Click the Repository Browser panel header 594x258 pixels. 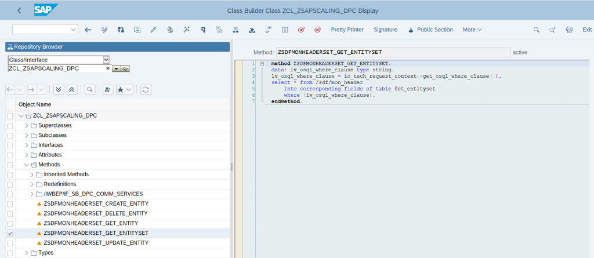click(x=117, y=47)
